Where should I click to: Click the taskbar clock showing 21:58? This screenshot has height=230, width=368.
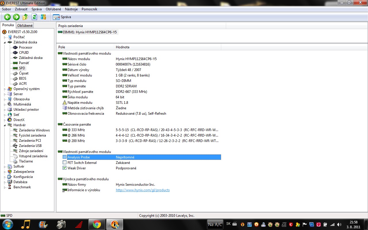point(353,225)
